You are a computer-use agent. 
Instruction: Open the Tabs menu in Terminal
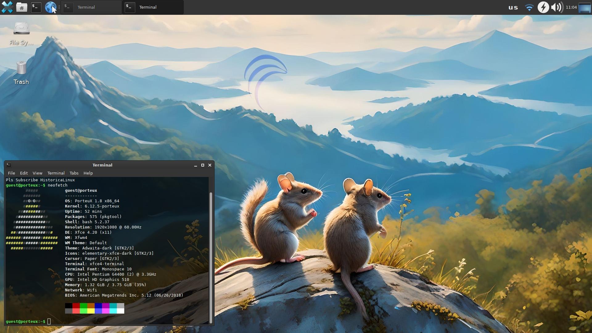(74, 173)
